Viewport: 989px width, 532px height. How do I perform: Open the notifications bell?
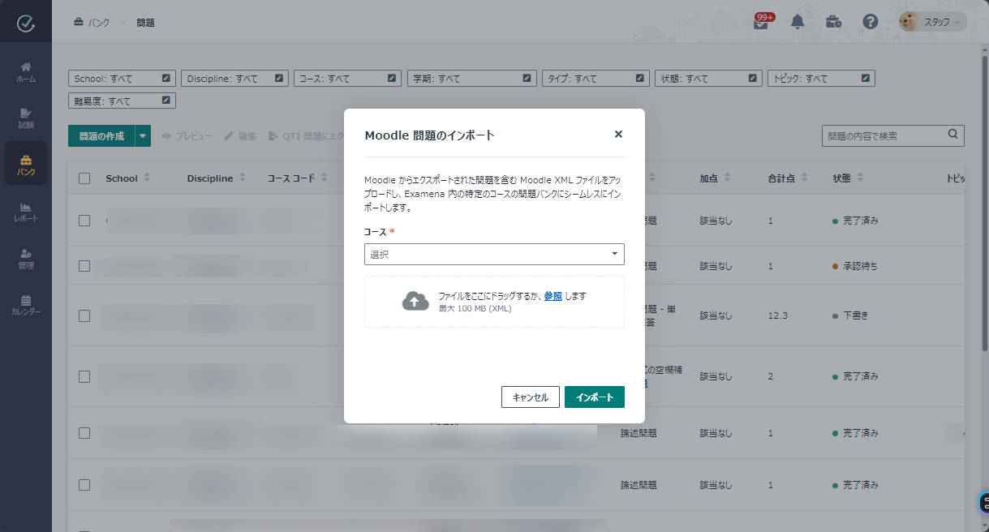(798, 22)
